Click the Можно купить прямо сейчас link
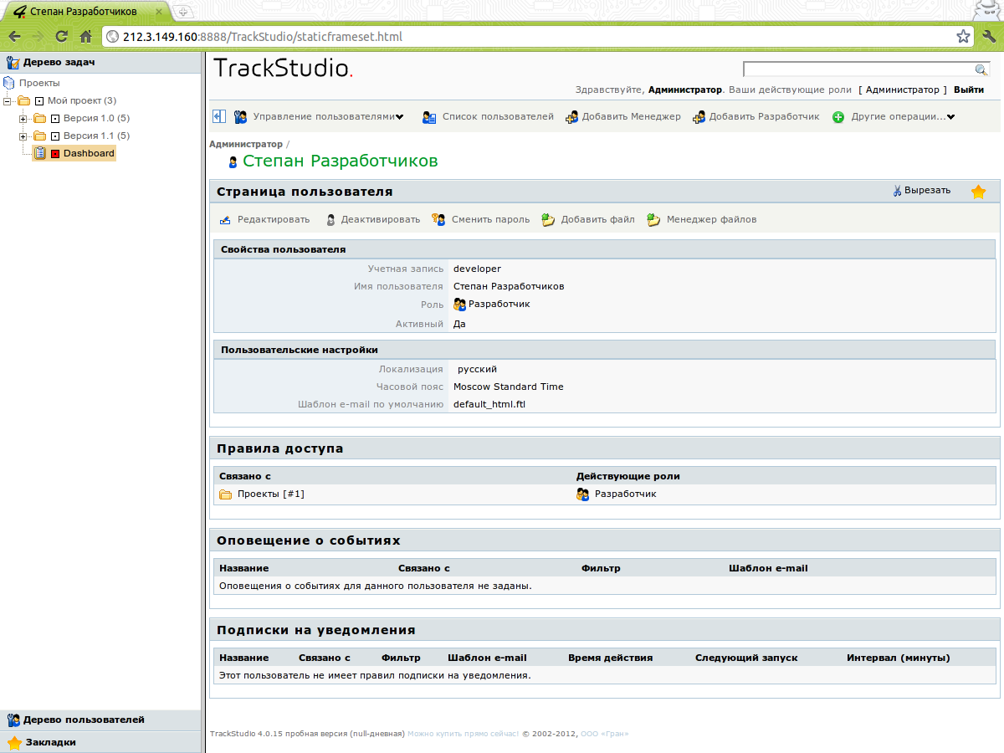 coord(463,734)
